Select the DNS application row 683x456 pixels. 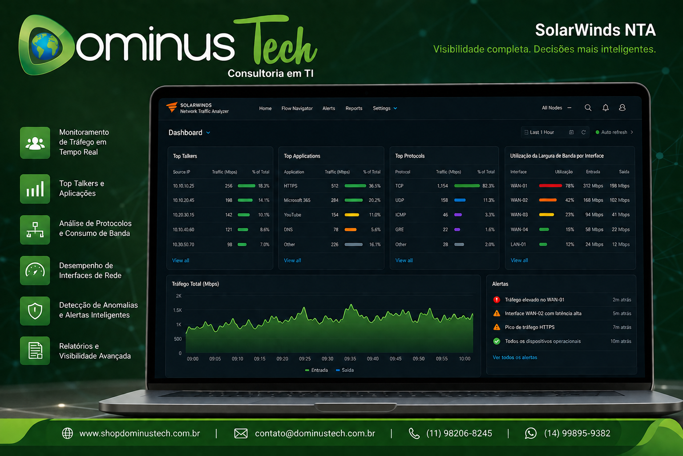click(x=332, y=230)
